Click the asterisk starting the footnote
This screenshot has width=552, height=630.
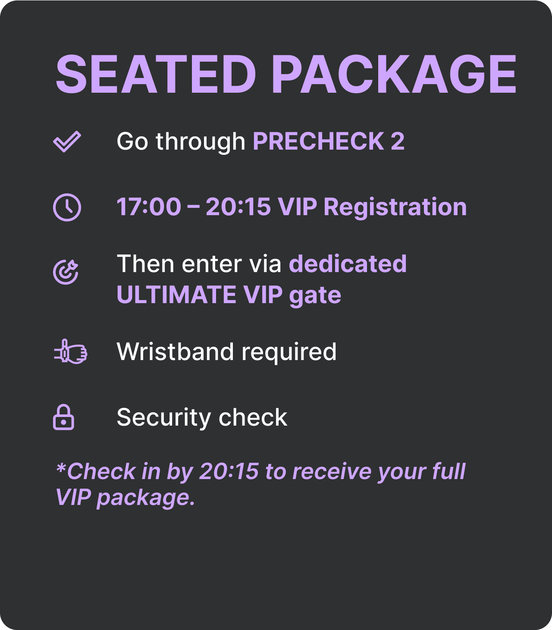pyautogui.click(x=61, y=468)
